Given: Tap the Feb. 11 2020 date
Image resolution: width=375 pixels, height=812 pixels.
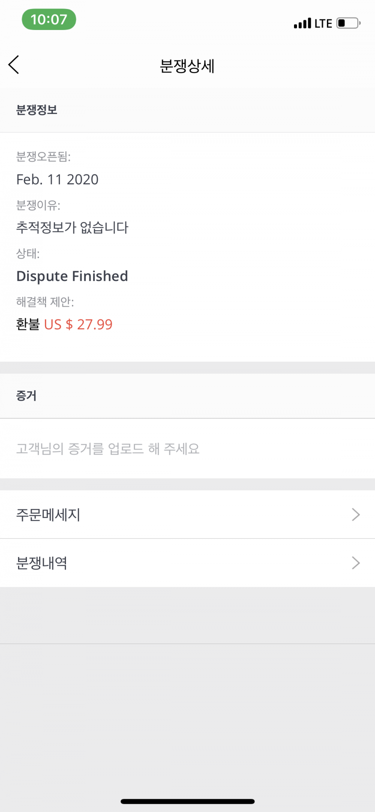Looking at the screenshot, I should pos(57,179).
